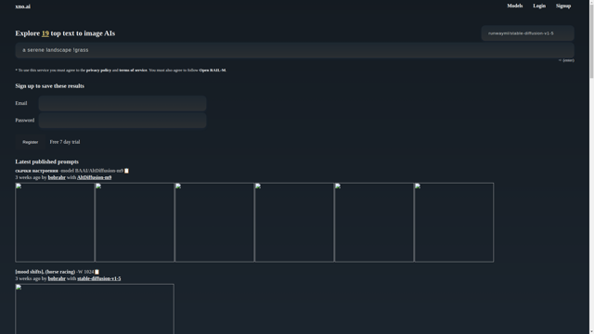This screenshot has height=334, width=594.
Task: Focus the Email input field
Action: [x=123, y=103]
